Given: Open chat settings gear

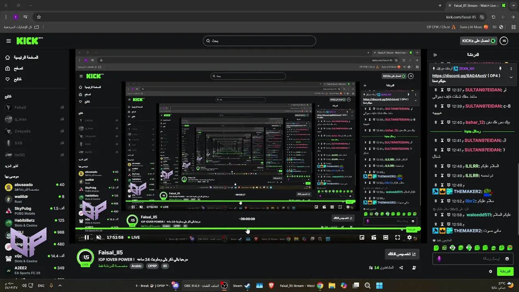Looking at the screenshot, I should coord(491,271).
